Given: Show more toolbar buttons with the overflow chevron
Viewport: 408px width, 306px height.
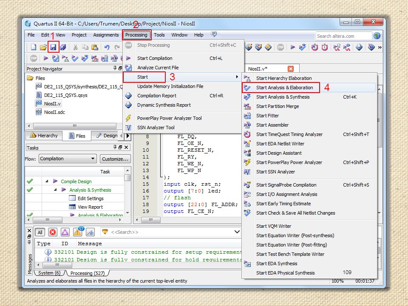Looking at the screenshot, I should coord(380,47).
